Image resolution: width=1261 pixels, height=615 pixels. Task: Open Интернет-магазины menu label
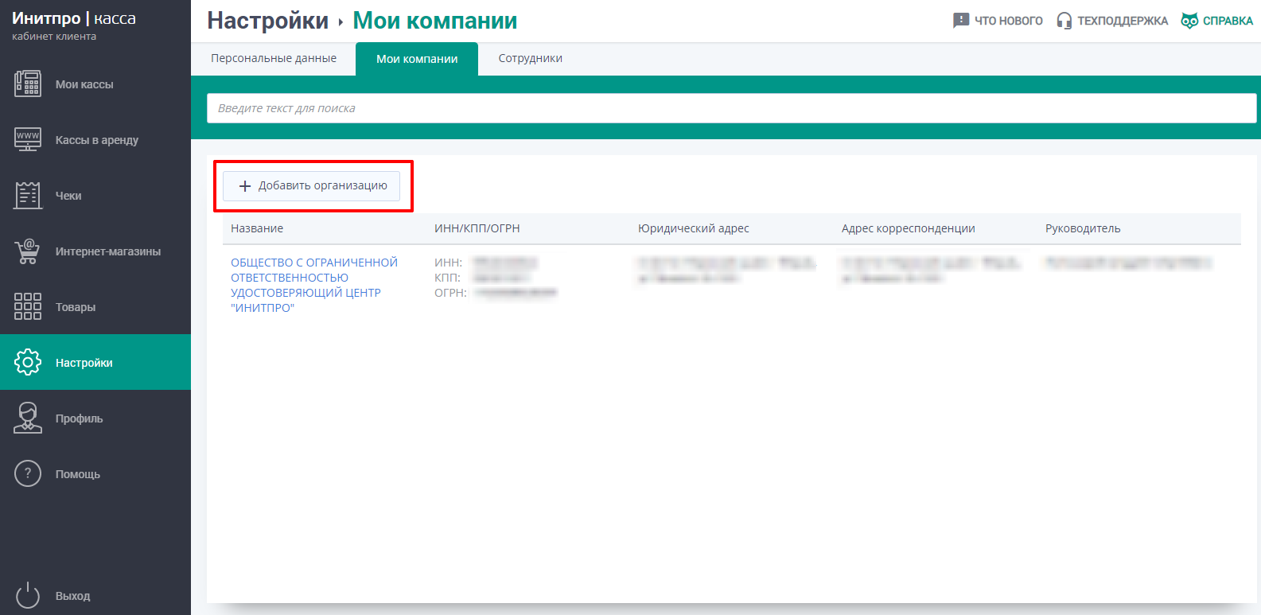click(x=108, y=251)
